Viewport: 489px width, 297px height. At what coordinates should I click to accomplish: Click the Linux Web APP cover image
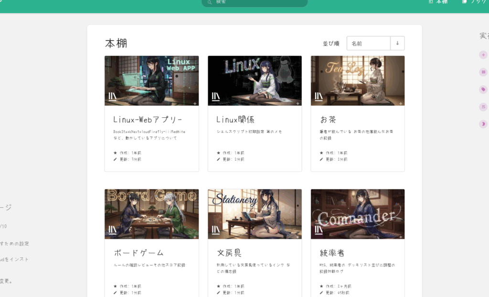[x=151, y=80]
